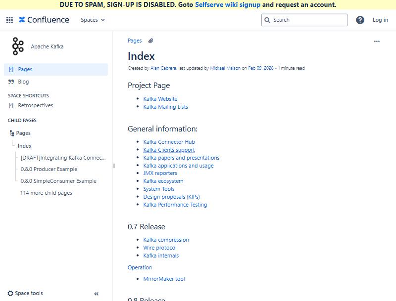Screen dimensions: 396x301
Task: Open the 0.8.0 SimpleConsumer Example page
Action: [58, 181]
